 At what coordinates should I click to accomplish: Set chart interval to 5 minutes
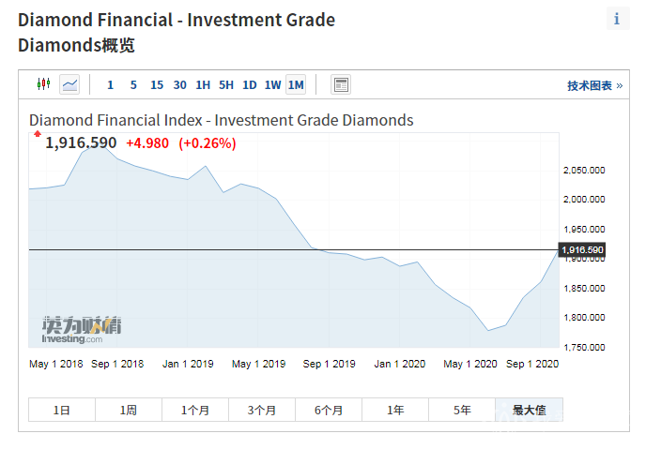tap(133, 85)
